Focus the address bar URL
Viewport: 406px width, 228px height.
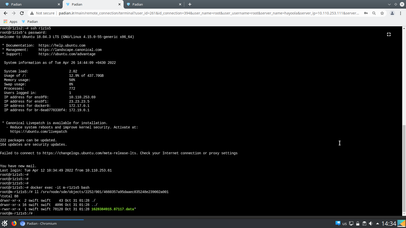coord(209,13)
